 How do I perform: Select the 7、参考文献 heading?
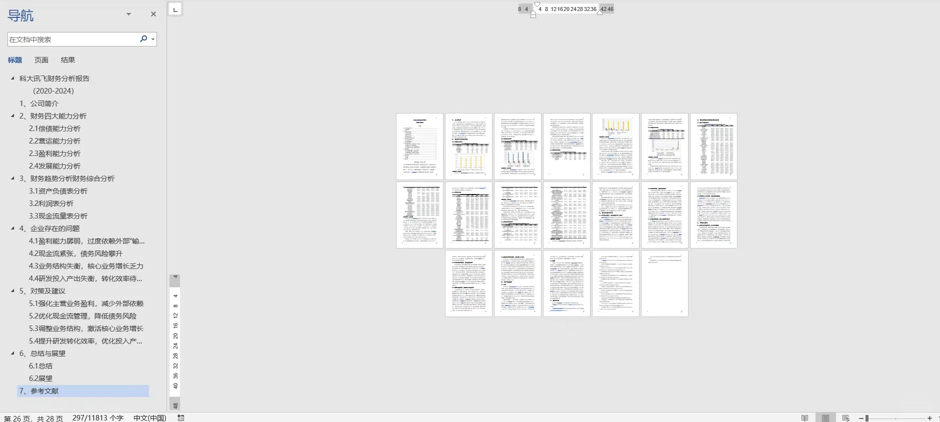83,391
